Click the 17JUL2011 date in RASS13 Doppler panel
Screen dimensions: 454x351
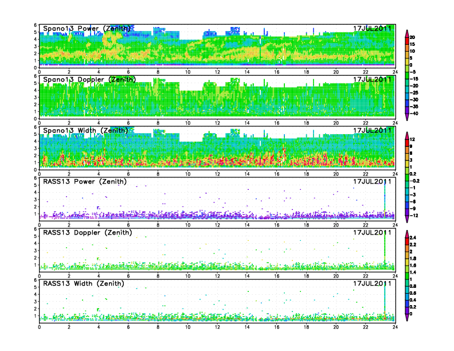(372, 232)
